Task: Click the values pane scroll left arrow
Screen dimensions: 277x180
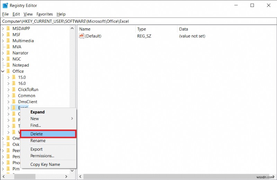Action: (80, 176)
